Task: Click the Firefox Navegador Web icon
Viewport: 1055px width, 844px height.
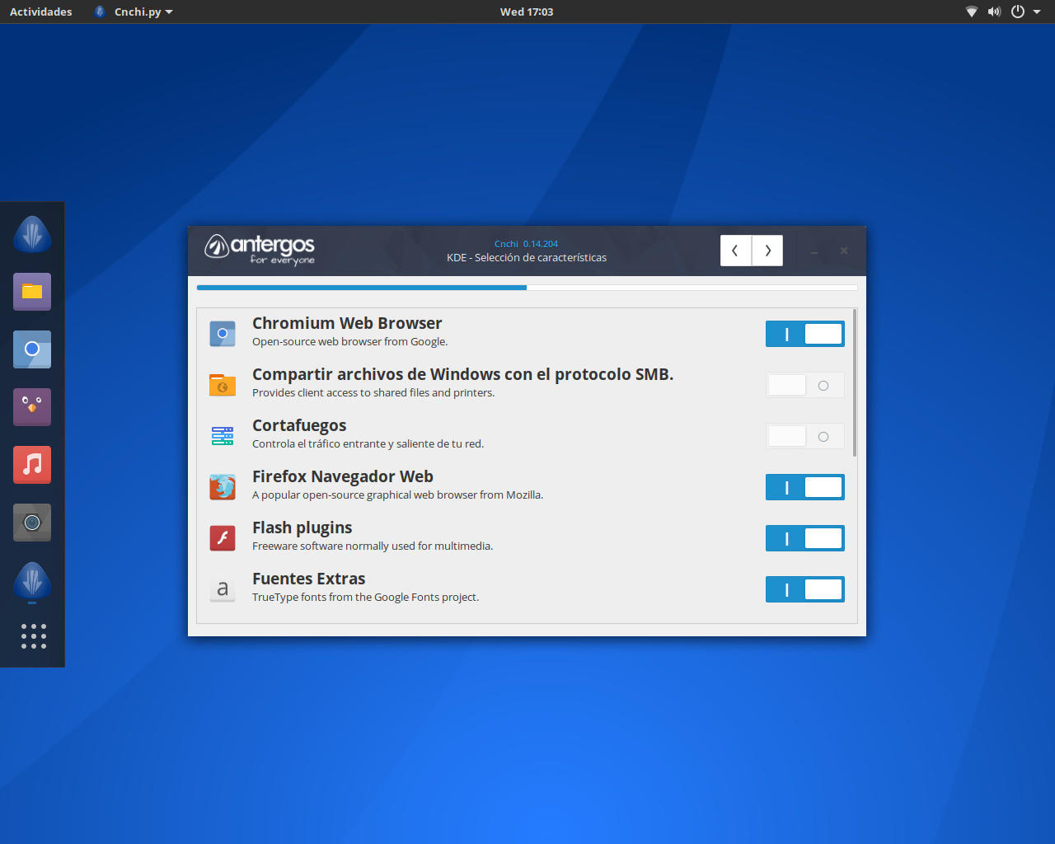Action: (223, 487)
